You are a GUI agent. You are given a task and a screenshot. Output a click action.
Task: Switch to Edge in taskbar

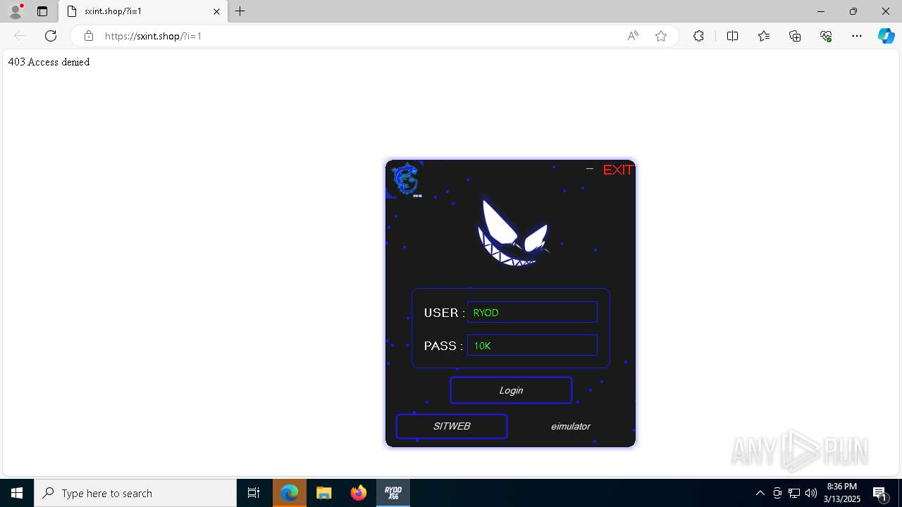[x=290, y=493]
